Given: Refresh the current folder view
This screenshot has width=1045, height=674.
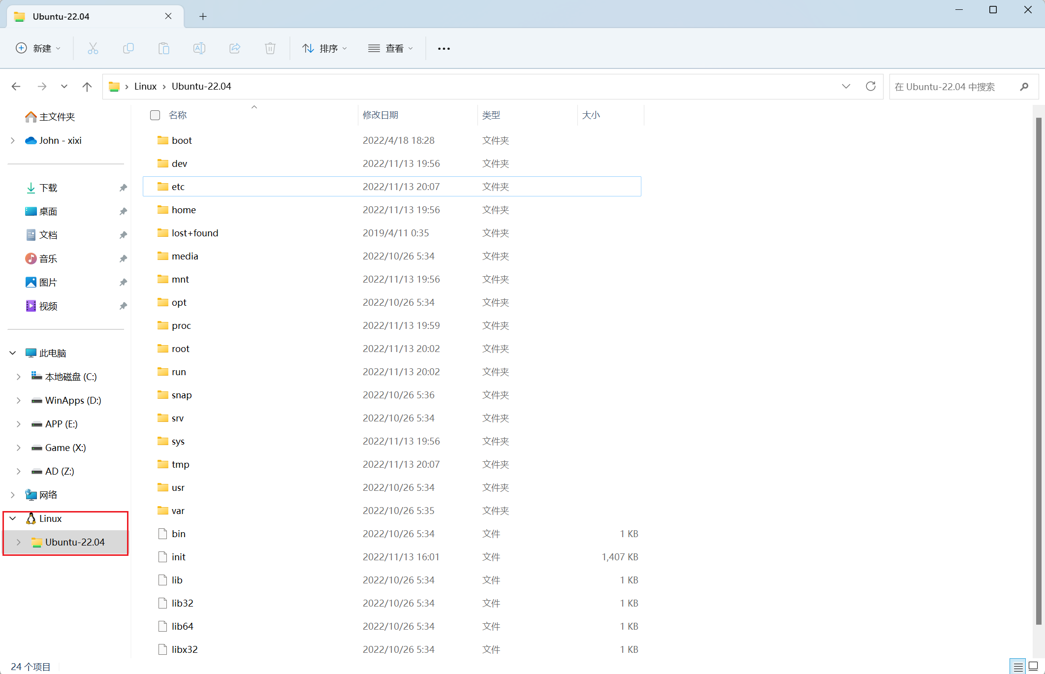Looking at the screenshot, I should (871, 87).
